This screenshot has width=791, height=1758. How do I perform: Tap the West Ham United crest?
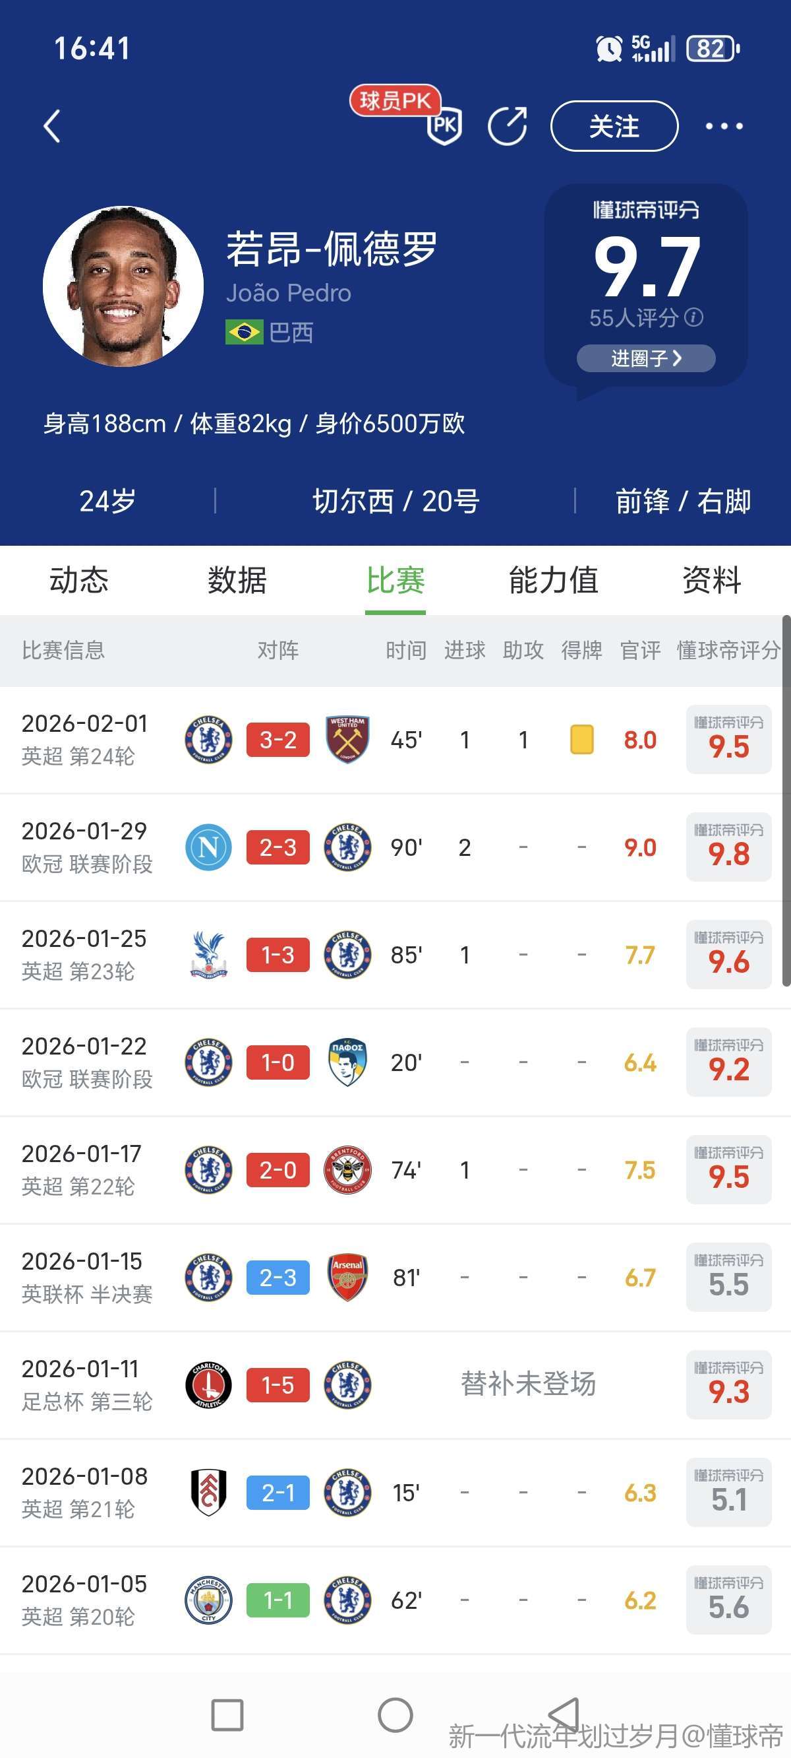click(x=347, y=740)
